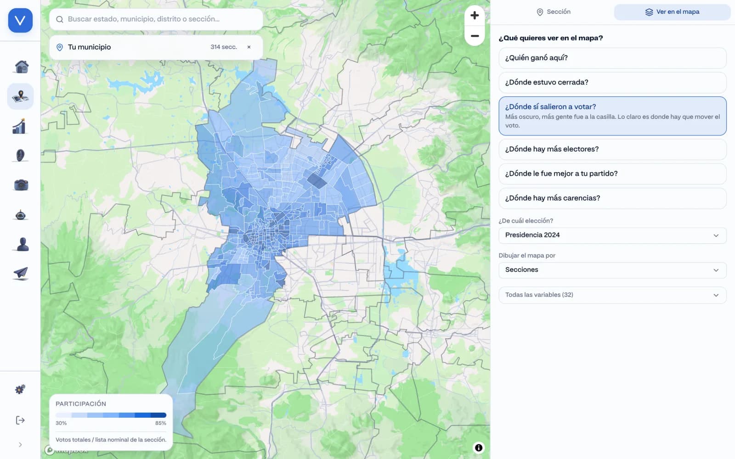Open the bar chart growth icon
735x459 pixels.
pyautogui.click(x=20, y=126)
